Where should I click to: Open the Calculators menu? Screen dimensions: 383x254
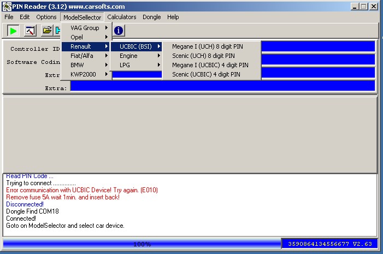point(122,17)
